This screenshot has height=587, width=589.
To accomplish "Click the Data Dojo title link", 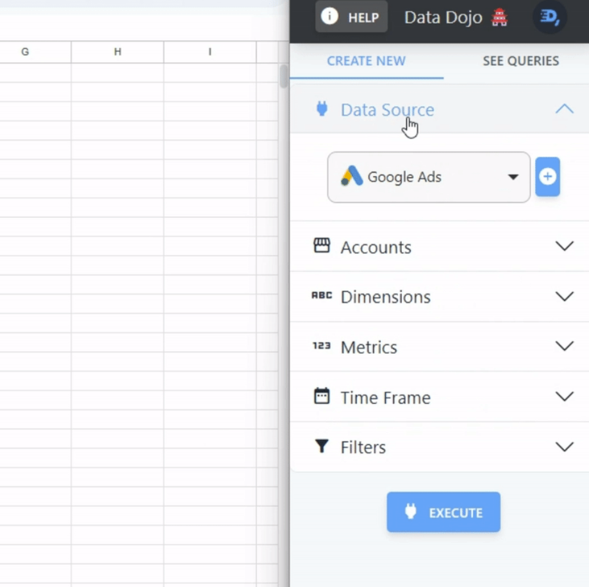I will pos(444,17).
